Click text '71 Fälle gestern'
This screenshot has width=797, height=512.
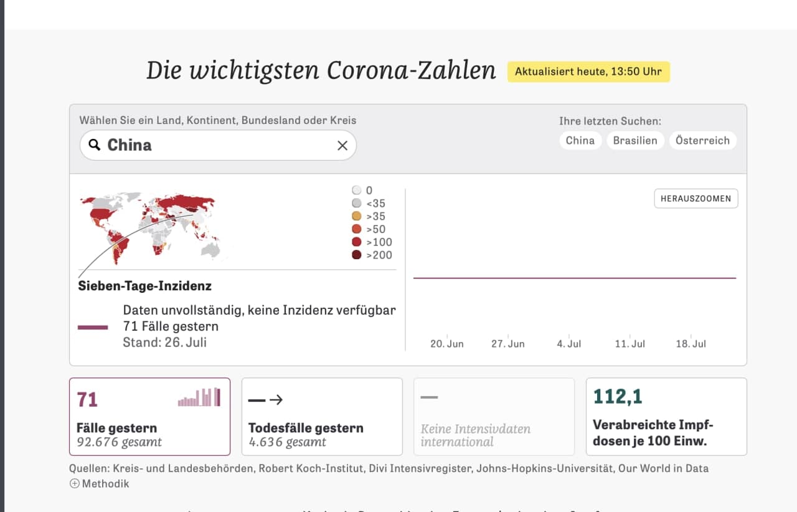171,326
